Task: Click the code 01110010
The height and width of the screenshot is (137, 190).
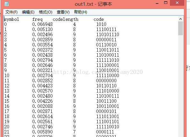Action: pyautogui.click(x=106, y=45)
